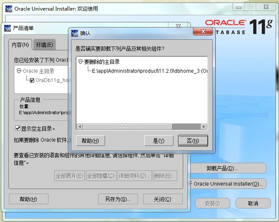Image resolution: width=279 pixels, height=222 pixels.
Task: Select the Oracle 主目录 tree label
Action: (38, 71)
